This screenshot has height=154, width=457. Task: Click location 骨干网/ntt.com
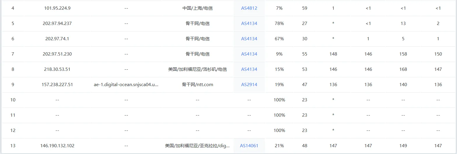197,85
